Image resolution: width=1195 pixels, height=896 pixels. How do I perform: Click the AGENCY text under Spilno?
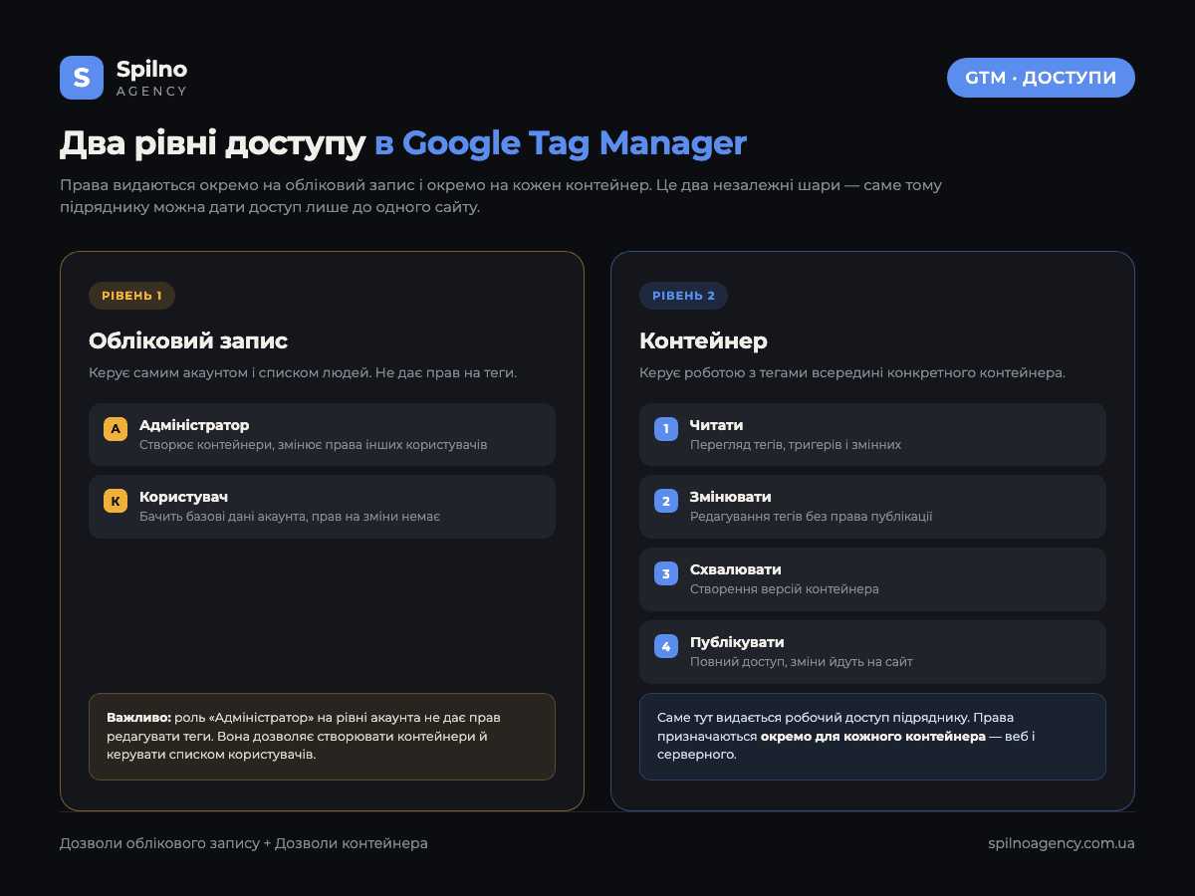coord(151,91)
